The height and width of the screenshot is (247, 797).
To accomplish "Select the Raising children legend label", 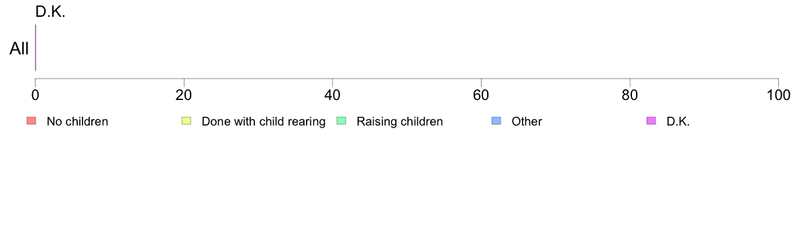I will click(x=400, y=121).
